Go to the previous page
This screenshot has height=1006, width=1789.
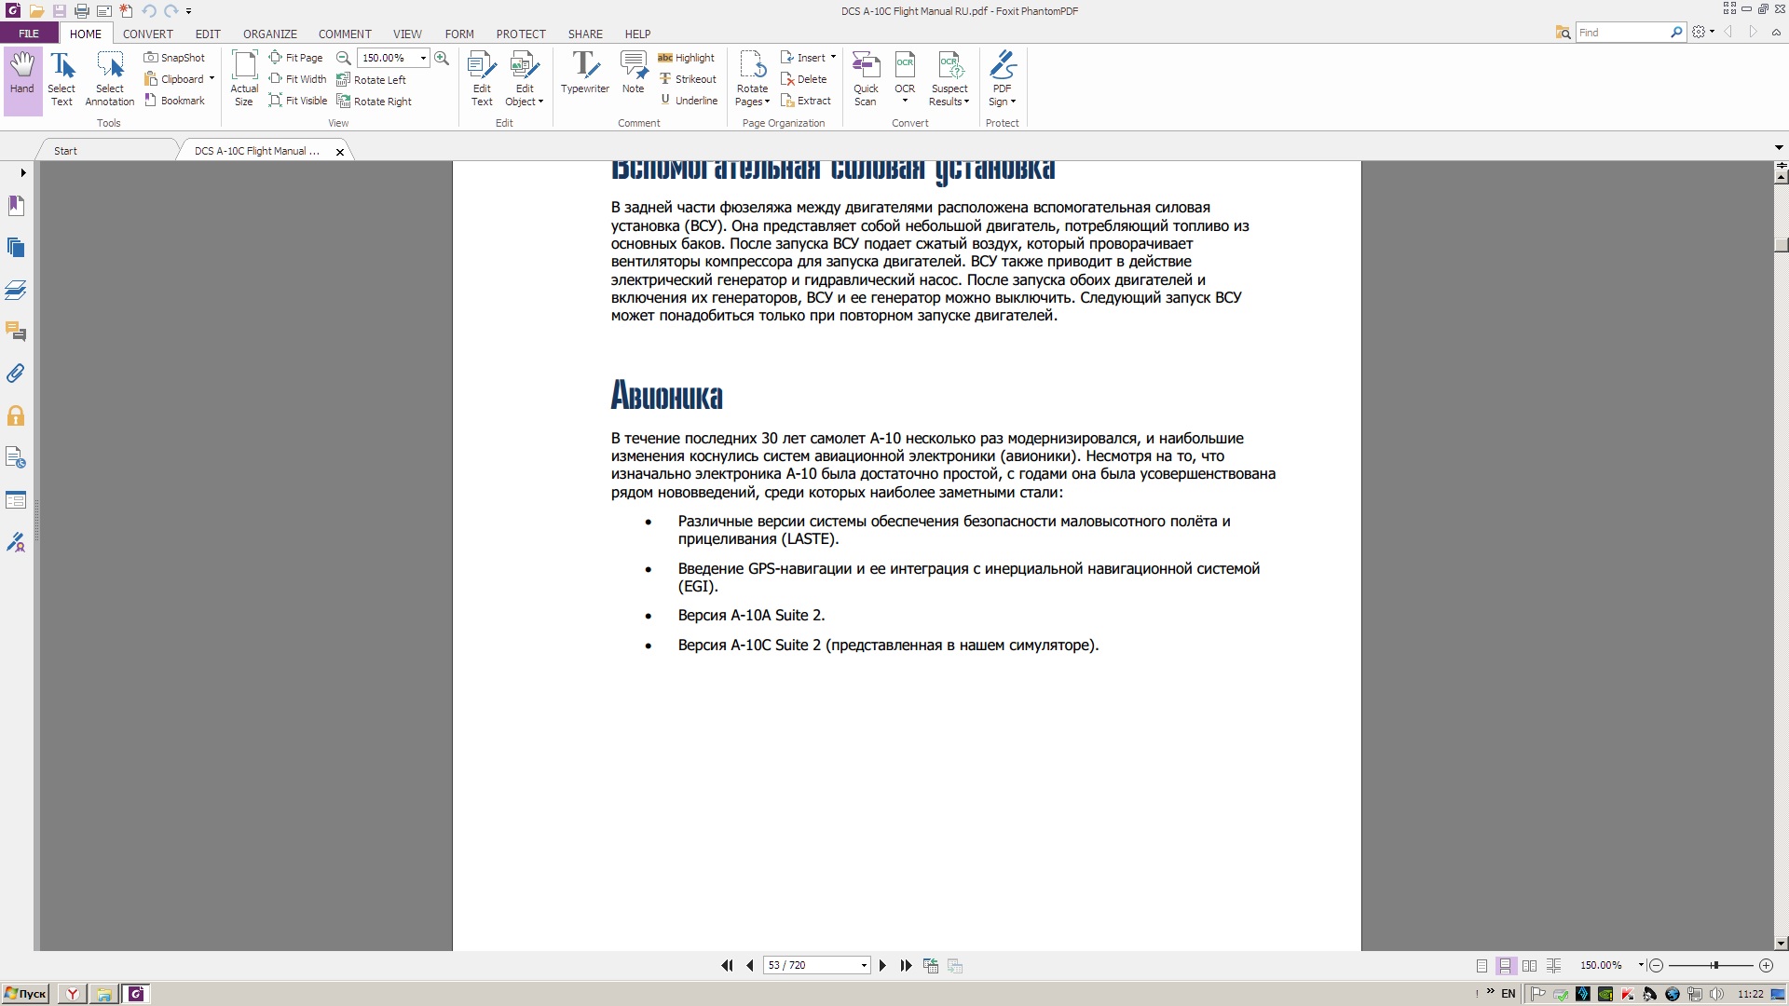[750, 966]
